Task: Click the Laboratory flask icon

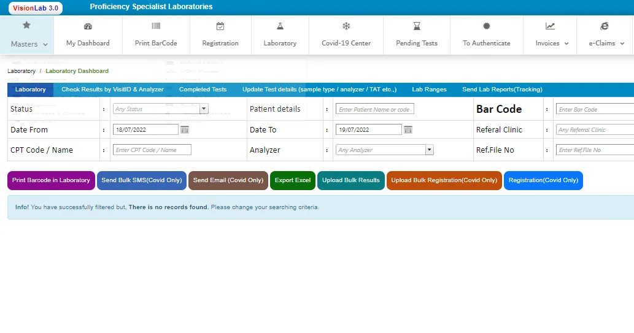Action: click(280, 26)
